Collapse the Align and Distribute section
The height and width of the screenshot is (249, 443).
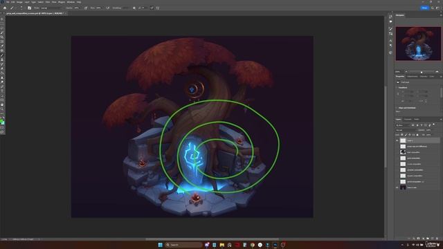coord(397,108)
